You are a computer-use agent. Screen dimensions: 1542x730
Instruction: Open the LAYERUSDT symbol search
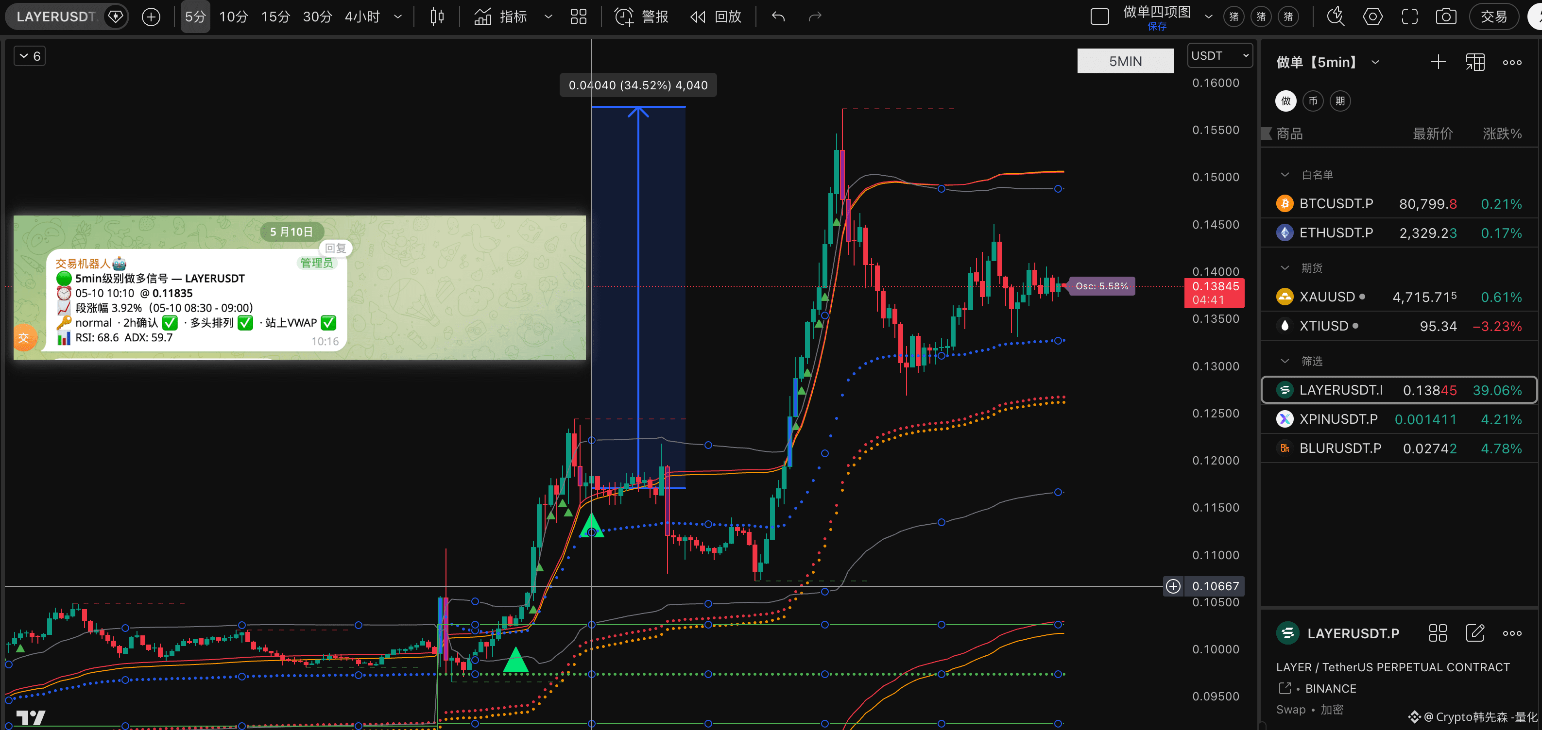56,17
